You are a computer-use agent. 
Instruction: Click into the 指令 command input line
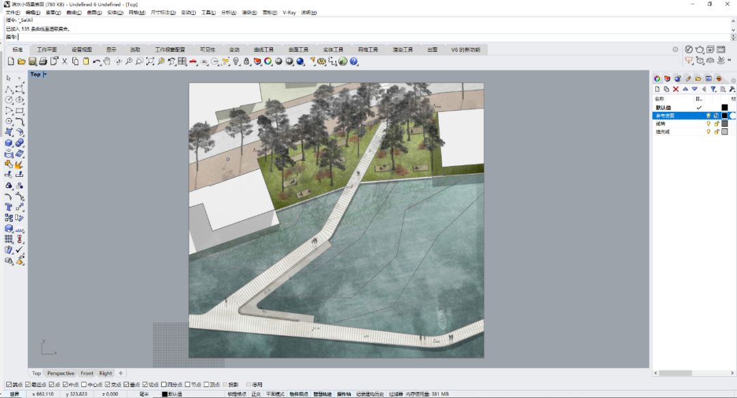(374, 37)
